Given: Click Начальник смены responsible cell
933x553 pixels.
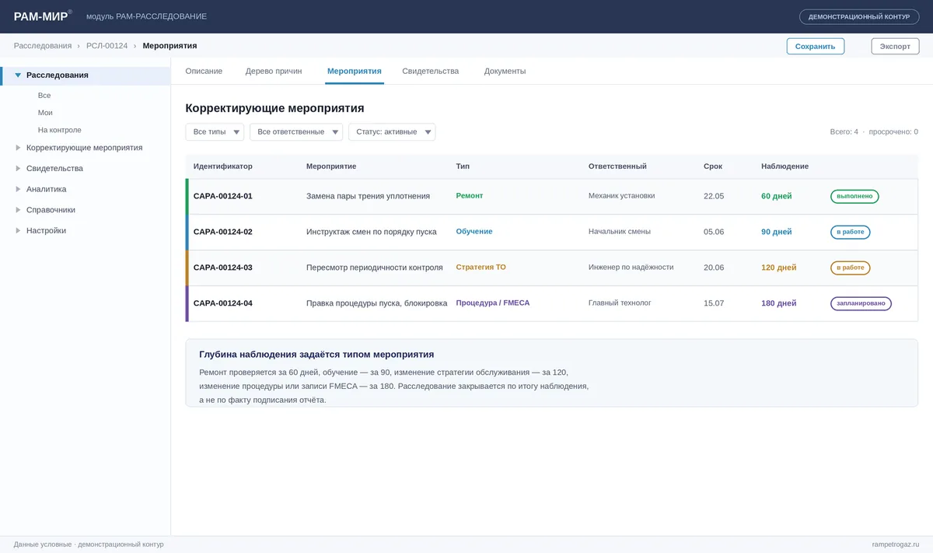Looking at the screenshot, I should click(620, 232).
